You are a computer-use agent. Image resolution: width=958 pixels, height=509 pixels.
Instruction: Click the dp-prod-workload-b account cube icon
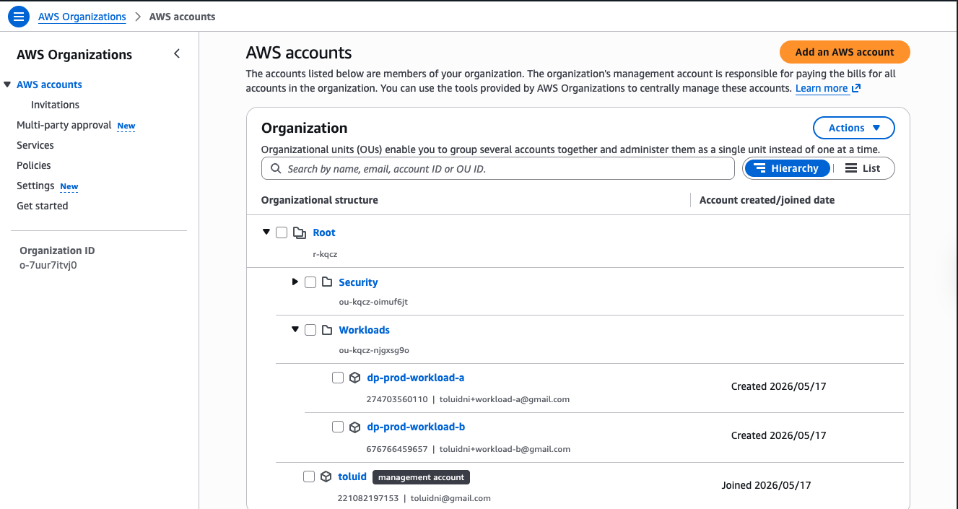click(x=354, y=427)
